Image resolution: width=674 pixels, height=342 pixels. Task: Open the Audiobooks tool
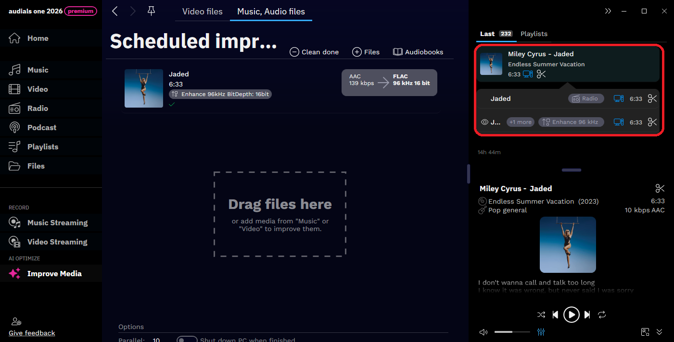pos(418,51)
